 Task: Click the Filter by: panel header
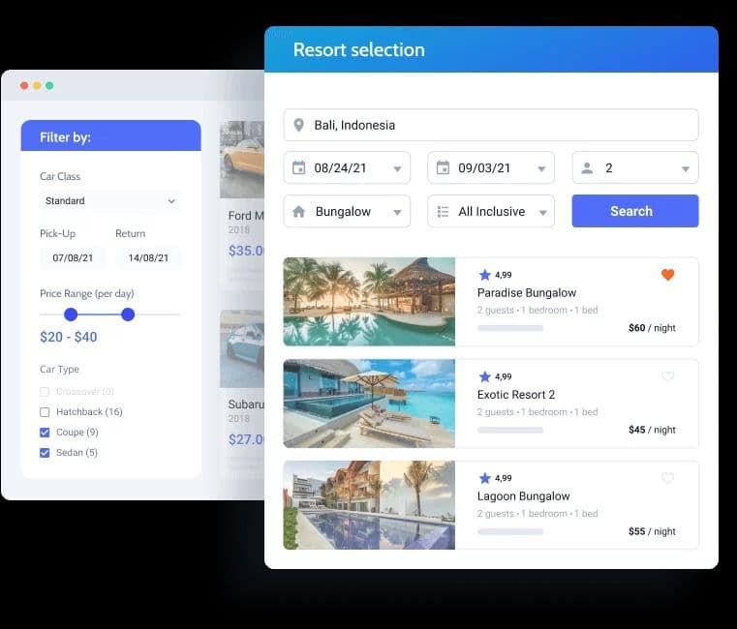tap(111, 135)
